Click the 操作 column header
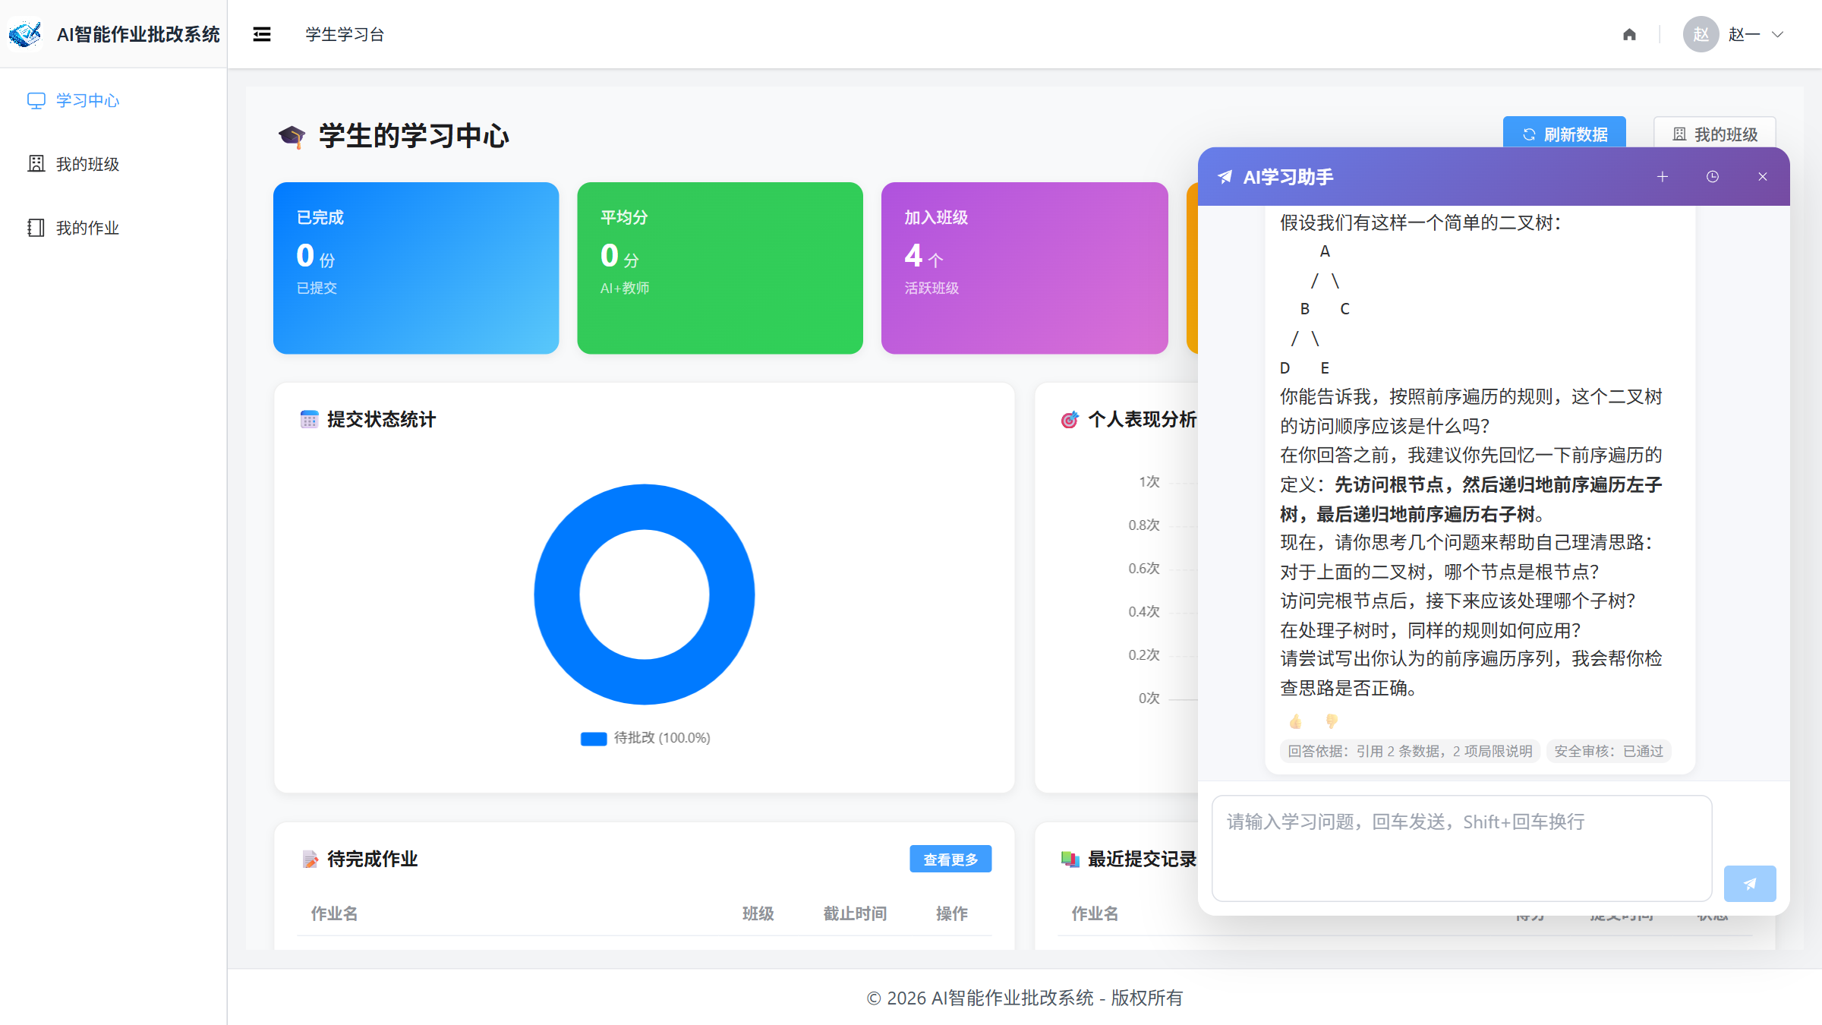This screenshot has width=1822, height=1025. pos(951,913)
